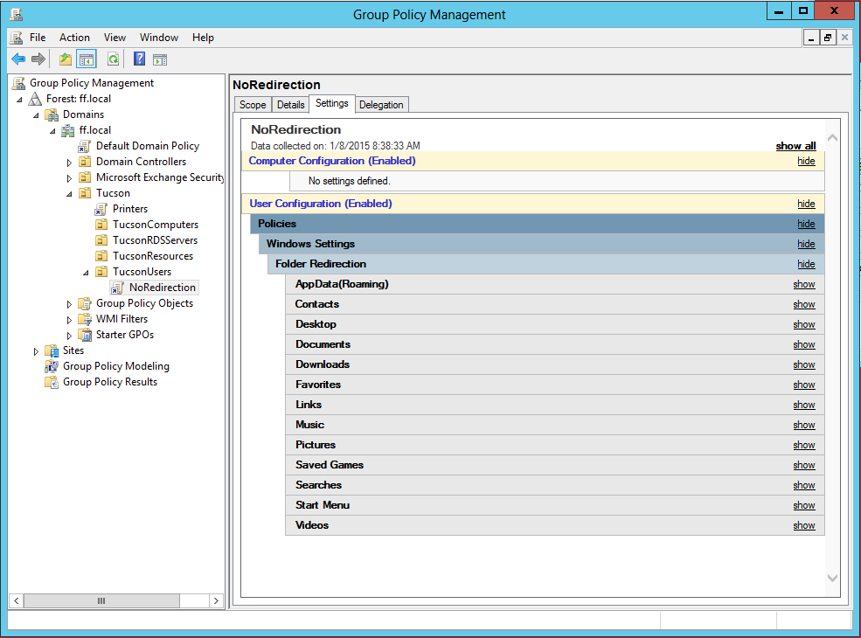Screen dimensions: 861x638
Task: Hide the Folder Redirection section
Action: point(806,264)
